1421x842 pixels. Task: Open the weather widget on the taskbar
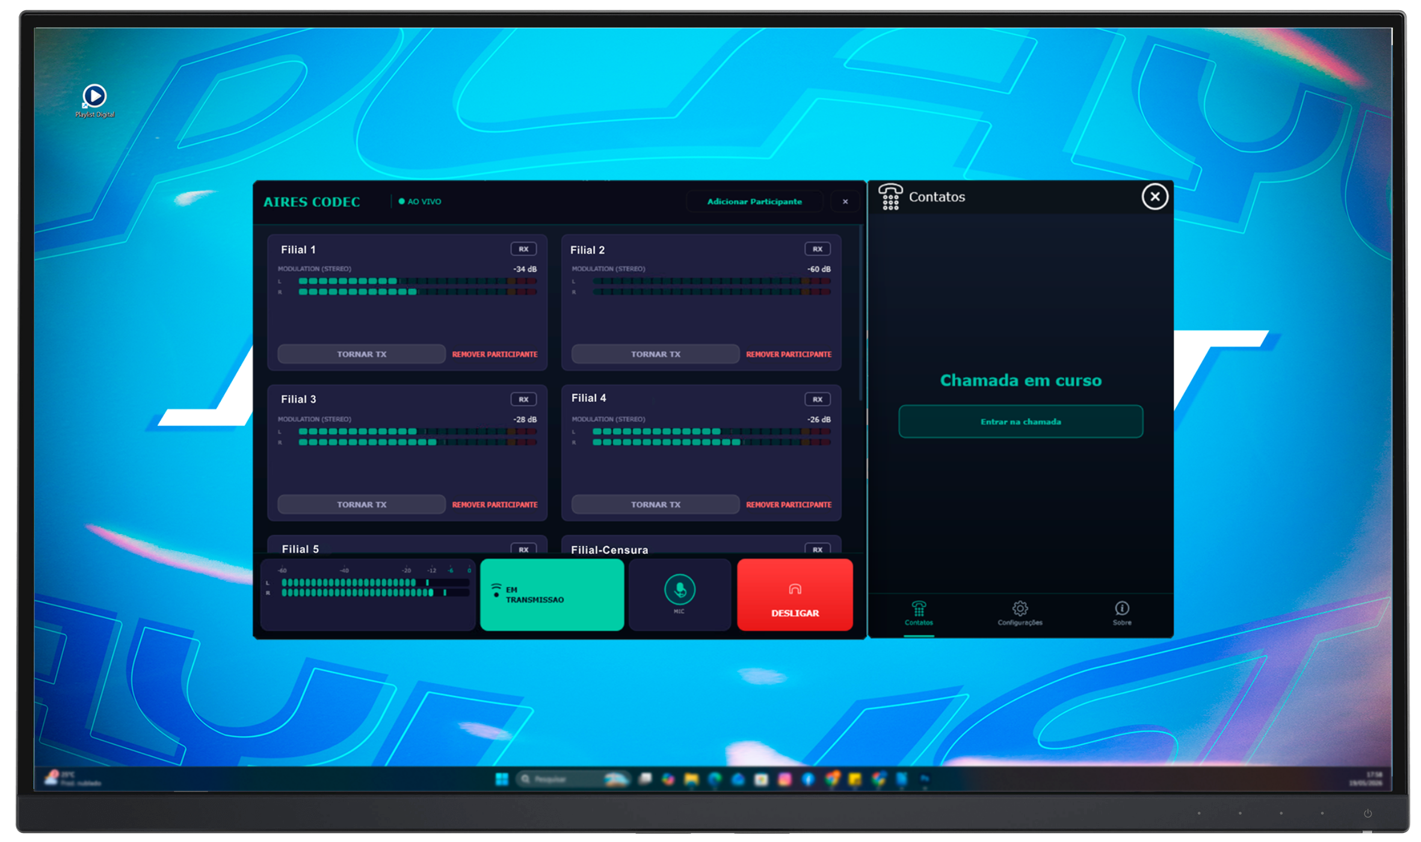point(72,779)
